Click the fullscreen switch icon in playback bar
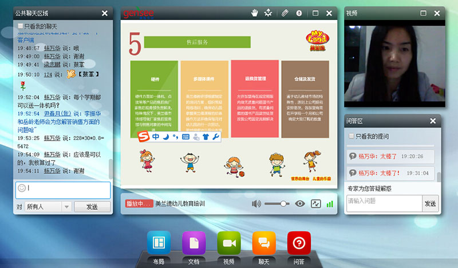The image size is (458, 268). [x=315, y=204]
